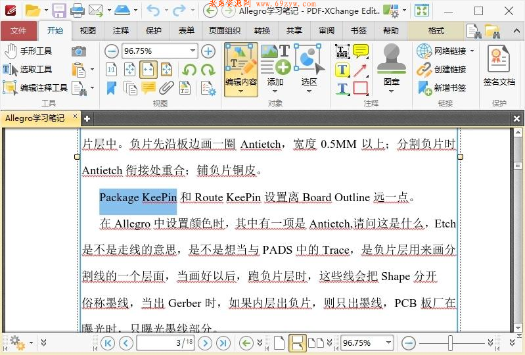Open a file with the folder icon

coord(32,11)
